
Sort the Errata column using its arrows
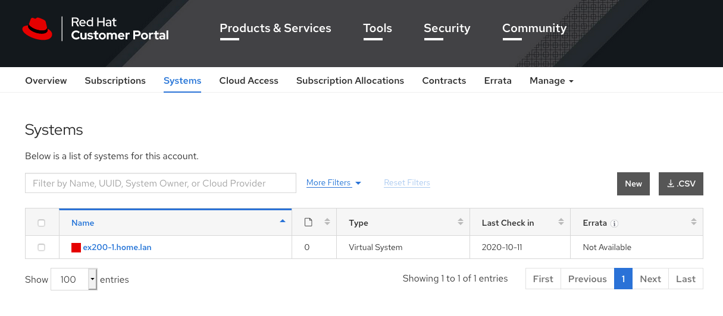(693, 222)
